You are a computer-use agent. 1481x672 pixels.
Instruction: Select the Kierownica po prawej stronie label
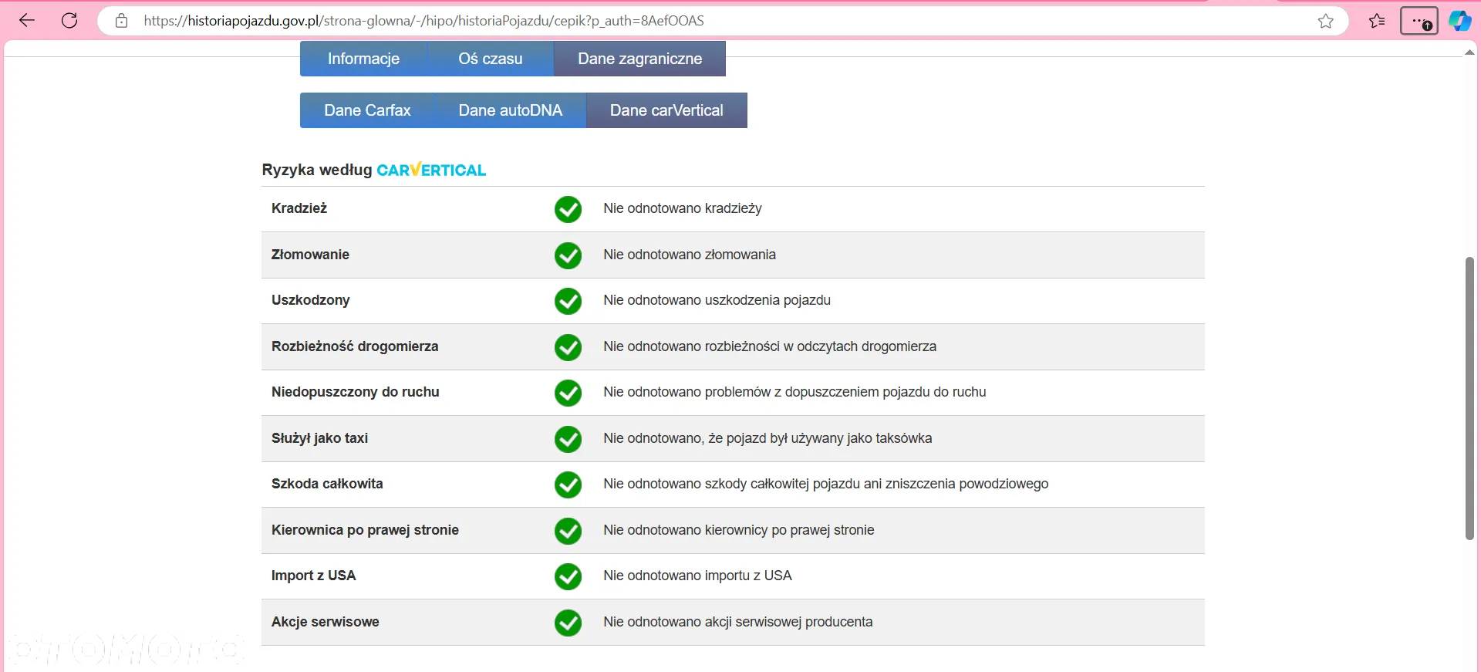click(365, 530)
